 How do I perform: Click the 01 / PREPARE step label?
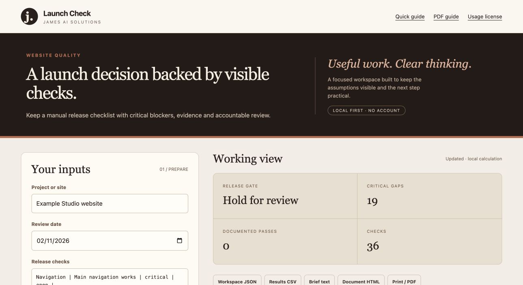174,169
